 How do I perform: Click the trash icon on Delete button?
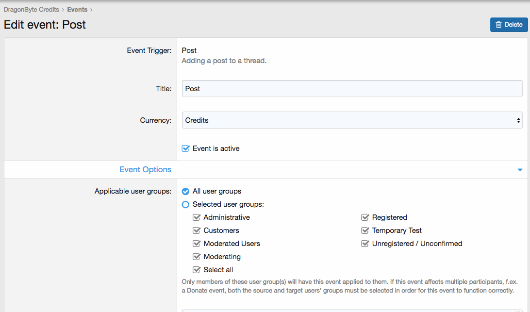(x=498, y=25)
